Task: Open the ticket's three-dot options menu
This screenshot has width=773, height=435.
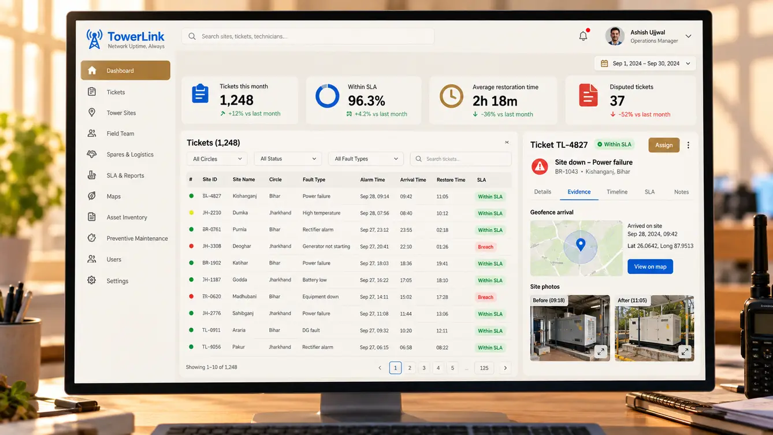Action: coord(688,145)
